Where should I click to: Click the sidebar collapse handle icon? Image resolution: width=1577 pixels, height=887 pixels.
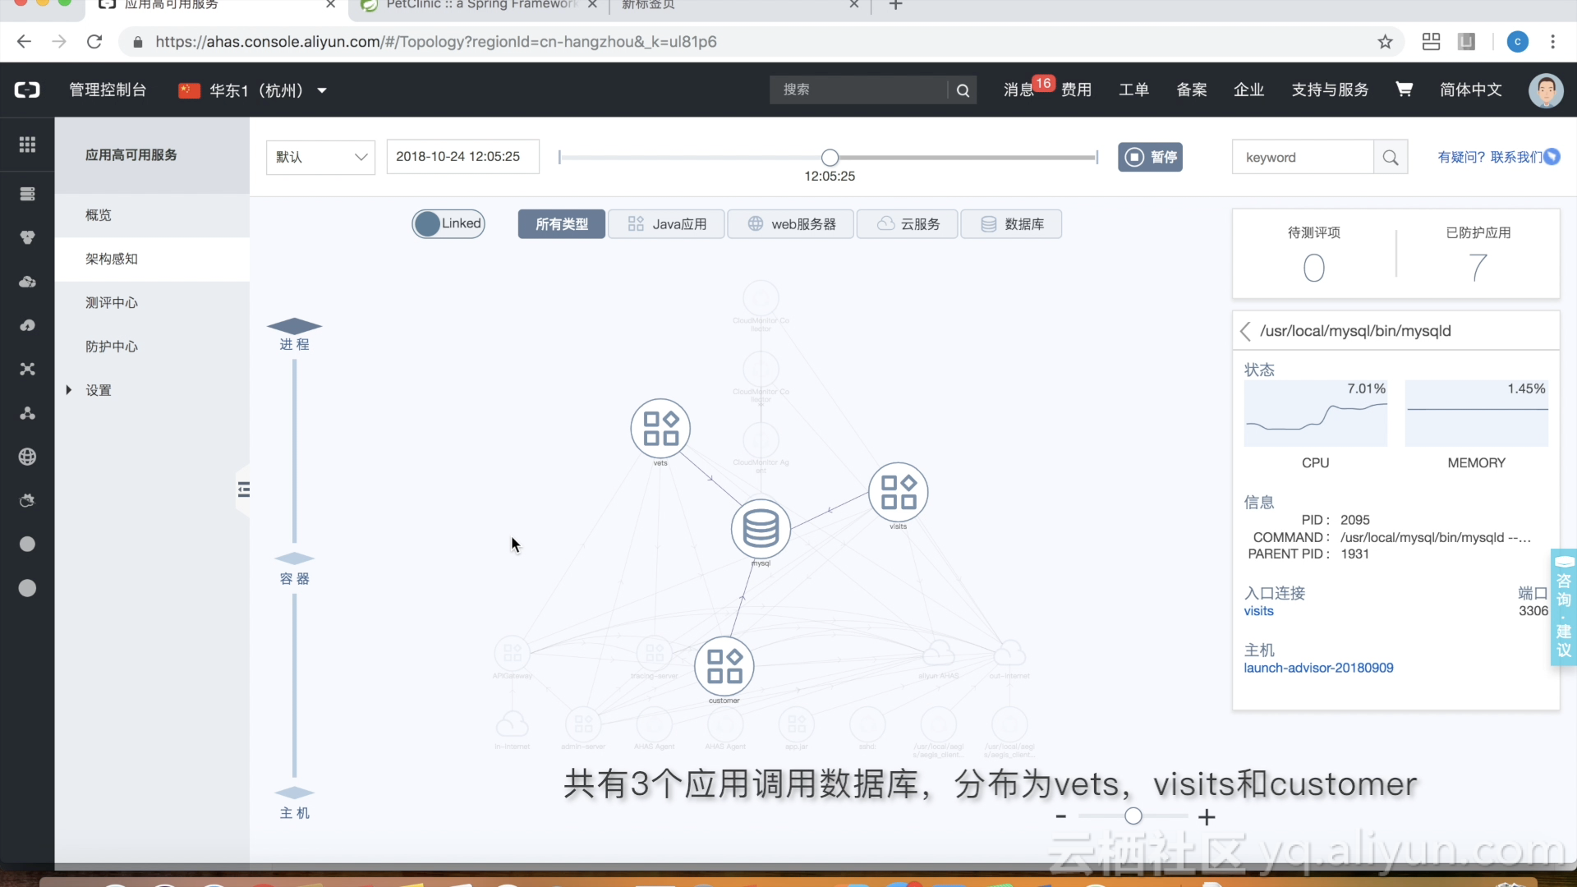pos(243,489)
